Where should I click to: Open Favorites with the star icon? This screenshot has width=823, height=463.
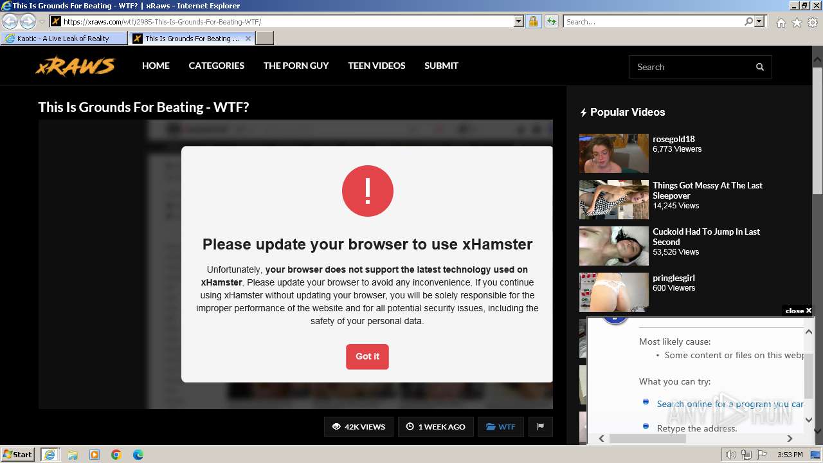797,23
